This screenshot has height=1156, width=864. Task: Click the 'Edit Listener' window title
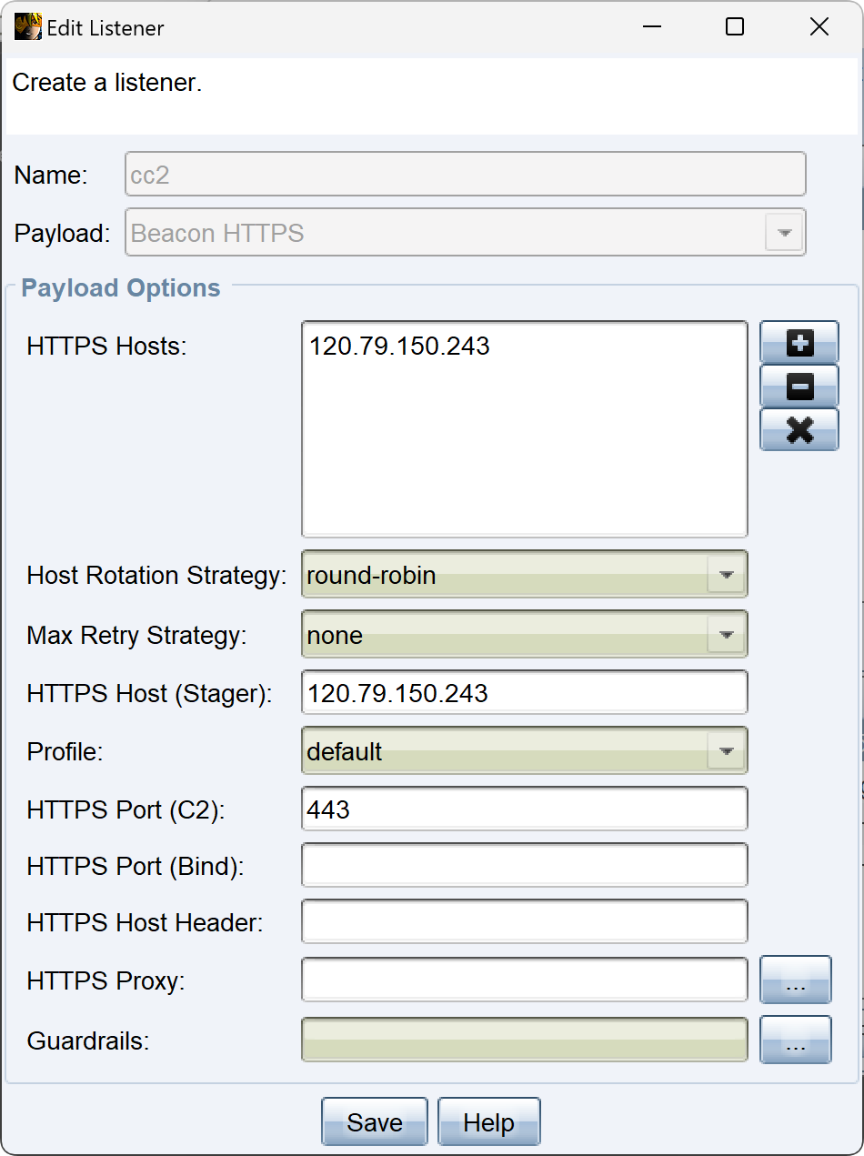point(105,28)
